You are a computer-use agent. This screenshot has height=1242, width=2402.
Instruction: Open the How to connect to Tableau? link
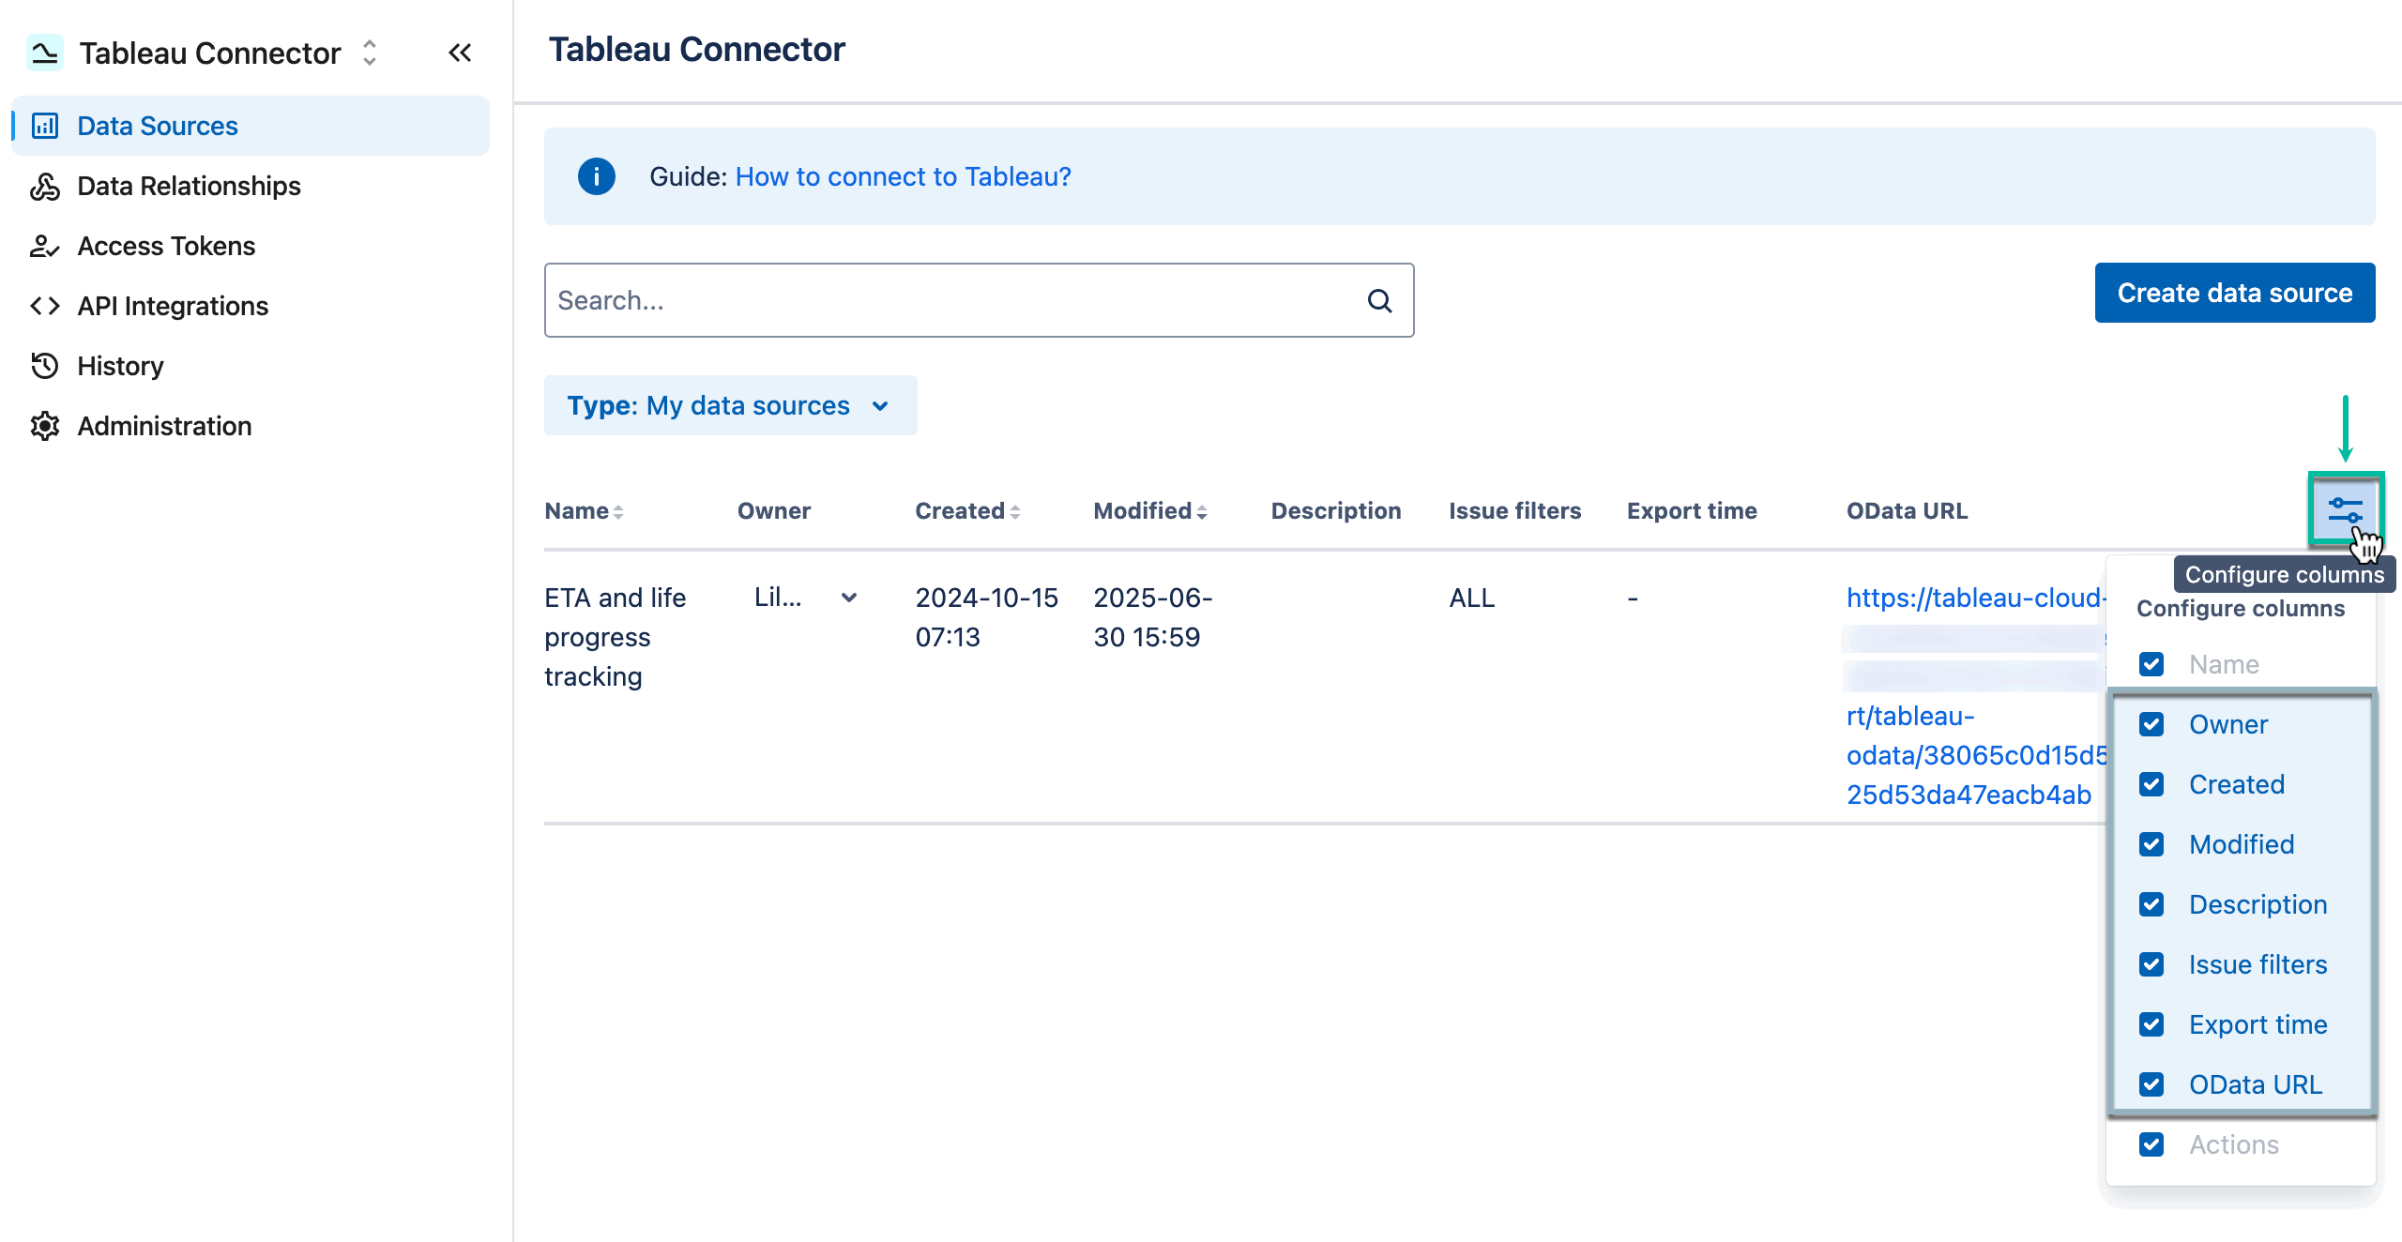[x=903, y=176]
